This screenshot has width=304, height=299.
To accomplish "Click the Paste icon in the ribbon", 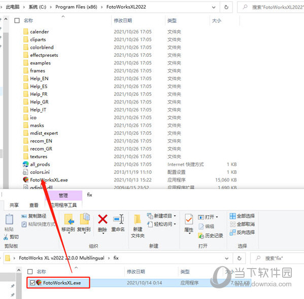I will (x=9, y=219).
